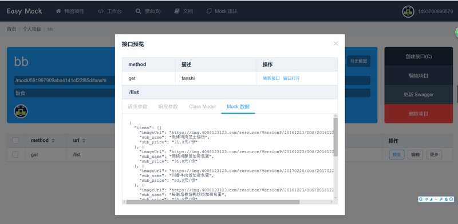Click the 炭烤鸡肉芝士焗饭 line in mock data
Image resolution: width=458 pixels, height=224 pixels.
tap(175, 137)
